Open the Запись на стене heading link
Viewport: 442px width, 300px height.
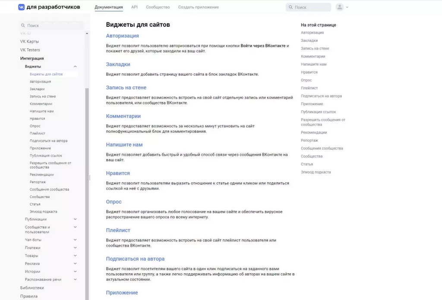(x=126, y=87)
